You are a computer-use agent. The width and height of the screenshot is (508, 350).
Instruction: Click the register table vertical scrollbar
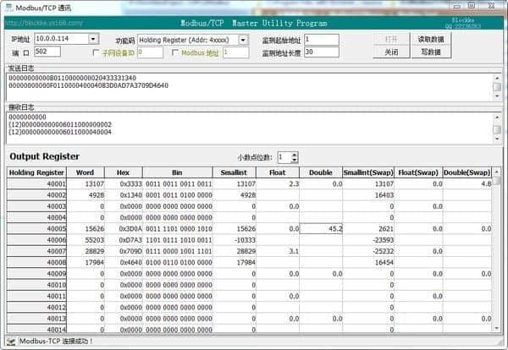(497, 254)
